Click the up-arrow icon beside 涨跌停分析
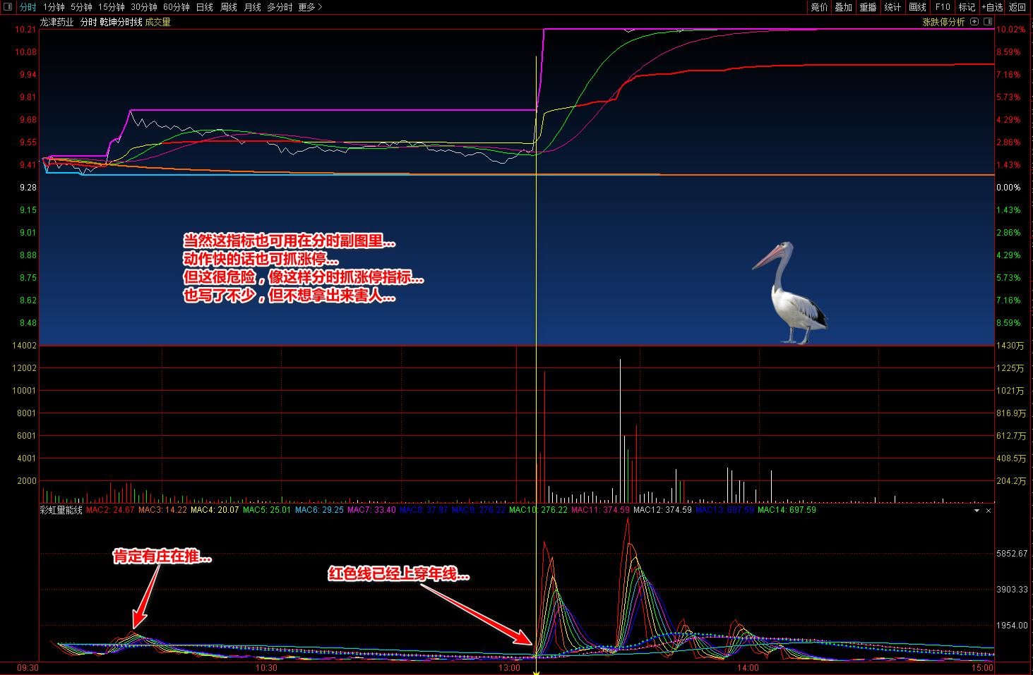Viewport: 1033px width, 675px height. click(x=974, y=22)
